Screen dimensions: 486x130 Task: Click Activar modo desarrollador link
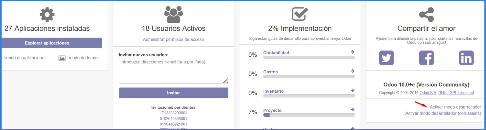pyautogui.click(x=455, y=107)
